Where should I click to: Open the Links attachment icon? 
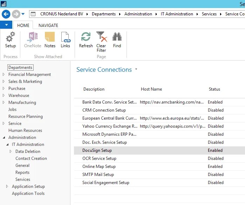[x=66, y=40]
